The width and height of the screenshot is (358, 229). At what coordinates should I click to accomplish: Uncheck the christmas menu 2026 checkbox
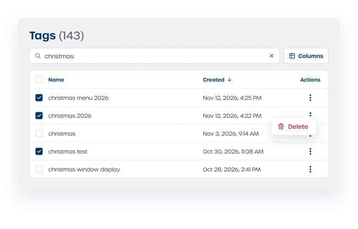tap(39, 97)
